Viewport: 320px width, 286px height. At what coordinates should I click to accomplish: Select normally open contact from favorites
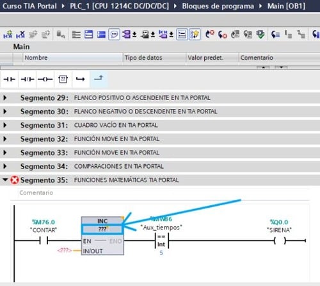(x=10, y=80)
